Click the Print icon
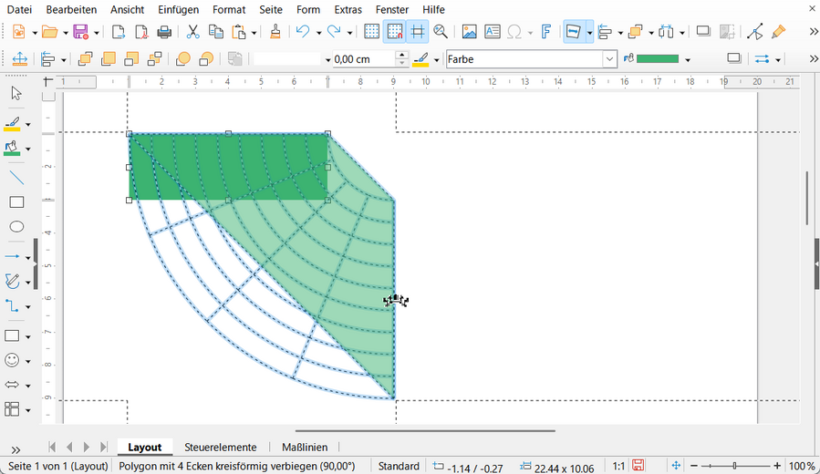This screenshot has height=474, width=820. pyautogui.click(x=164, y=32)
